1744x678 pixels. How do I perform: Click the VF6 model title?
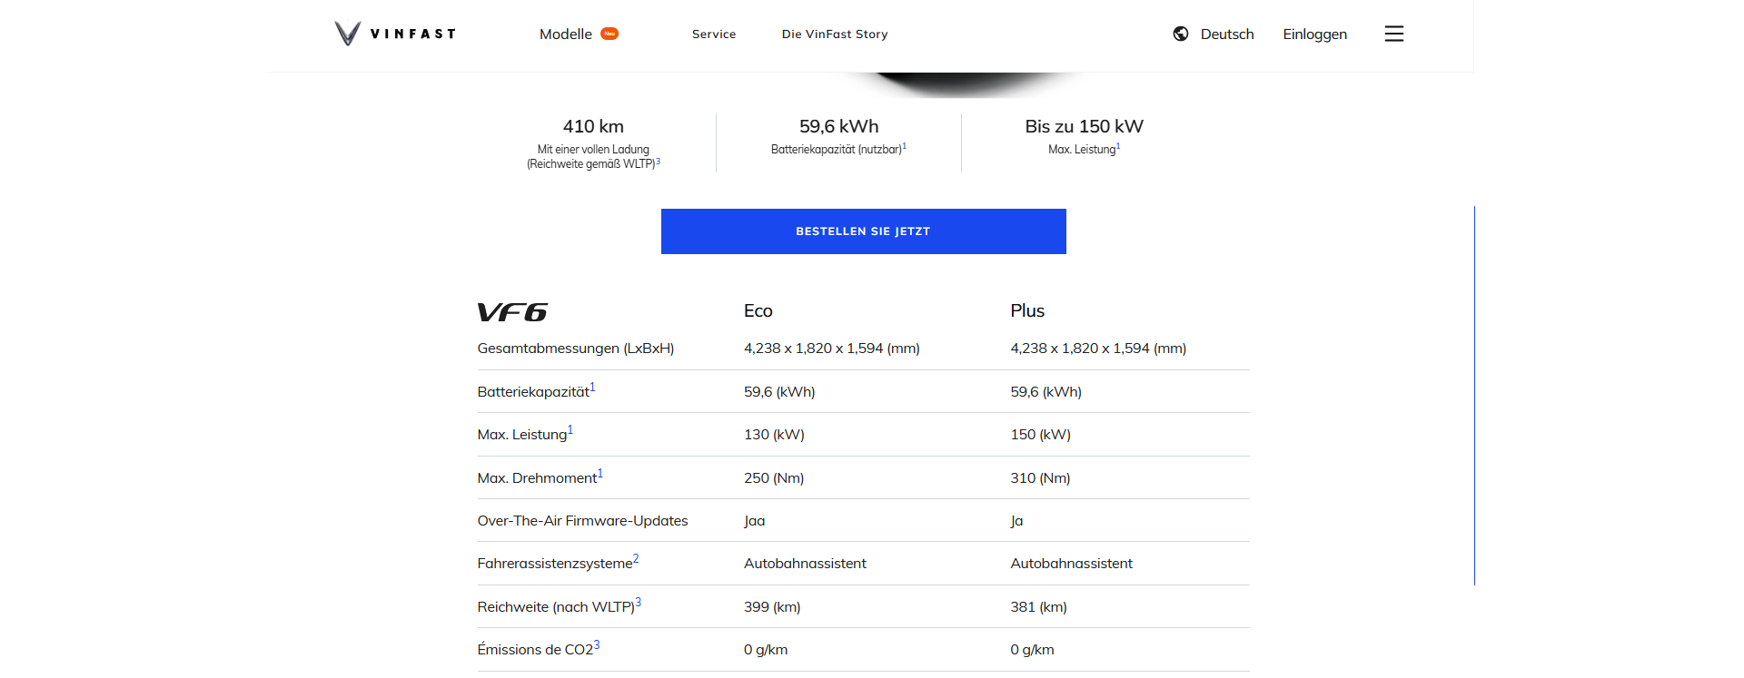coord(511,311)
